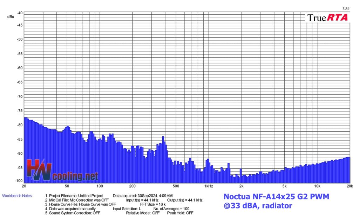The image size is (359, 218).
Task: Click the -40 level axis label
Action: coord(20,13)
